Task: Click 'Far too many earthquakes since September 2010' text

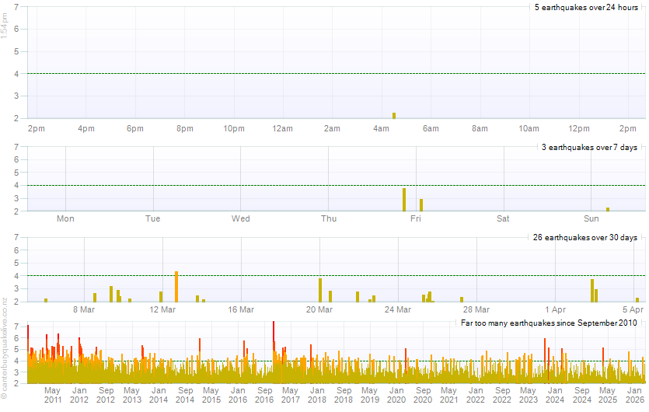Action: (549, 322)
